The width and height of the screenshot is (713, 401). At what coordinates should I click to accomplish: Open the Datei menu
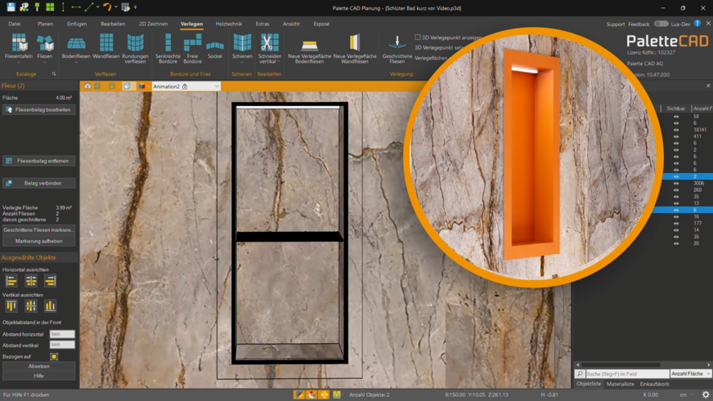point(15,24)
